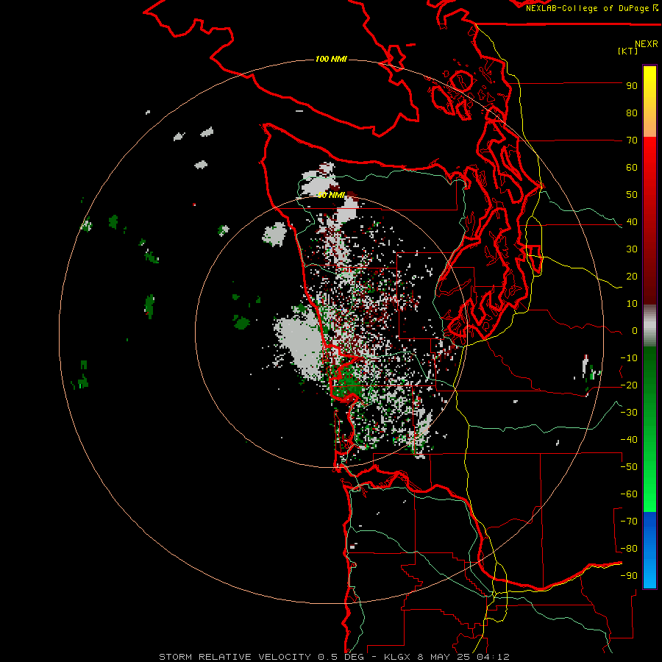662x662 pixels.
Task: Click the 30 value on velocity scale
Action: click(x=632, y=249)
